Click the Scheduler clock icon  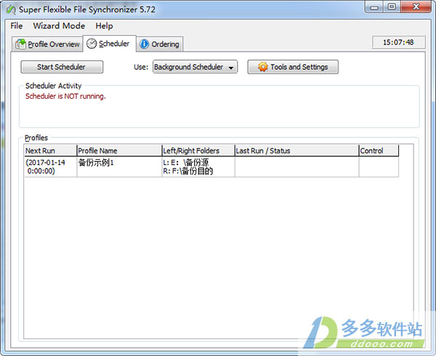click(x=92, y=44)
